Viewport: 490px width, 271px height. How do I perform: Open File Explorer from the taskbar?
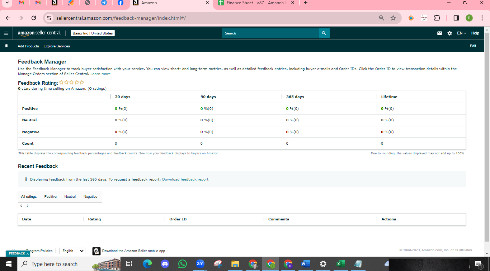click(x=235, y=264)
